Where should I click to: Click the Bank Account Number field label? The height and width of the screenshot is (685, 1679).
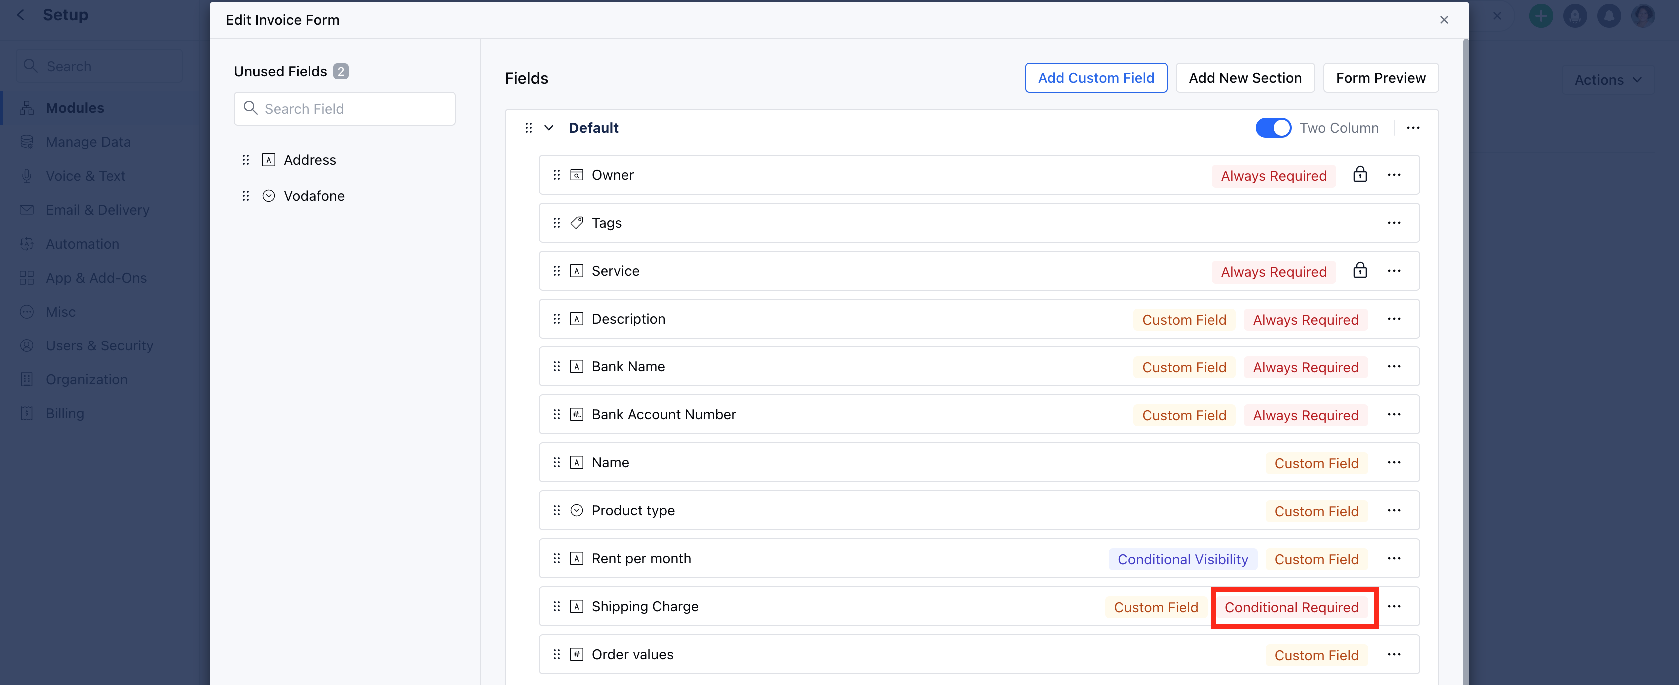click(x=663, y=415)
